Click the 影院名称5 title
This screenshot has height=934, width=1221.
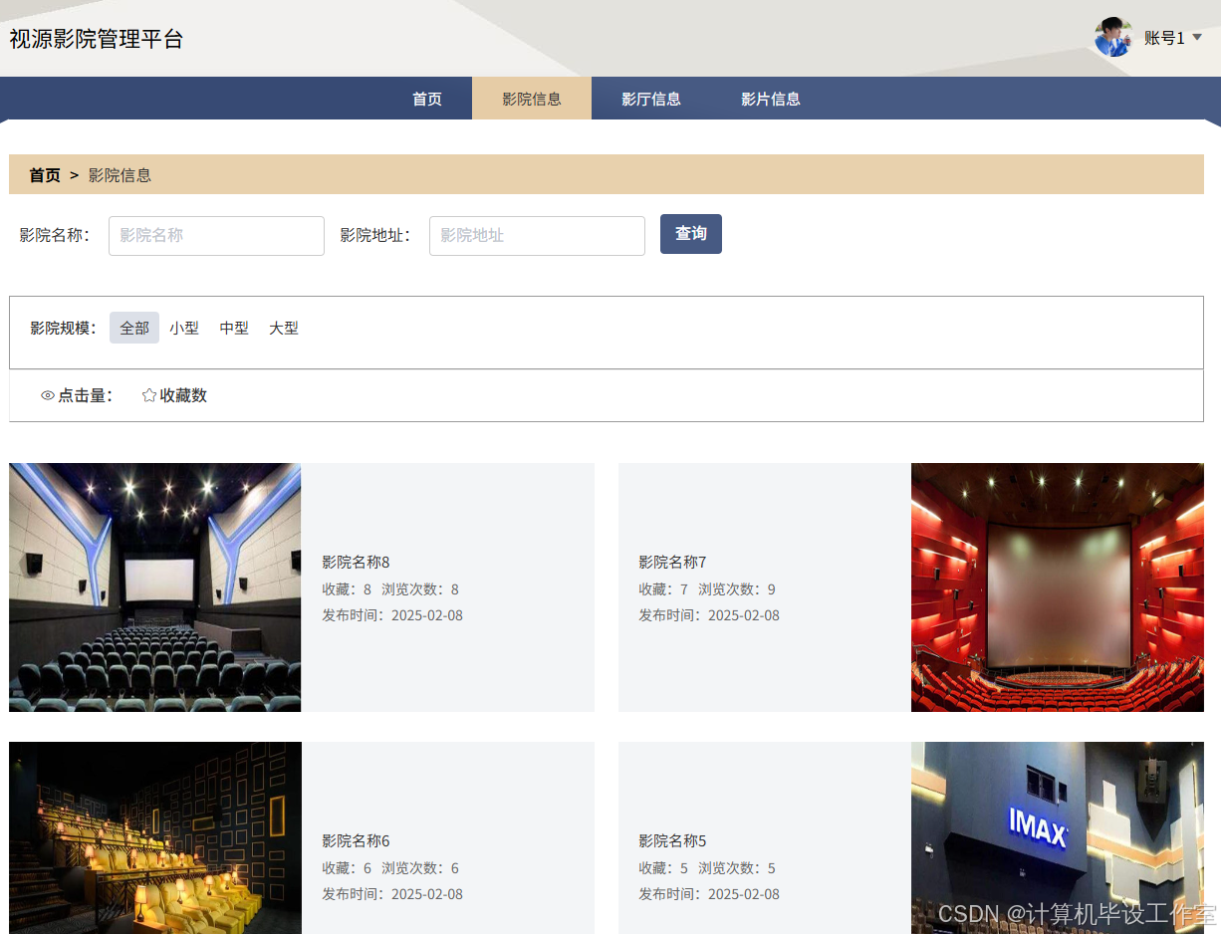click(x=672, y=840)
